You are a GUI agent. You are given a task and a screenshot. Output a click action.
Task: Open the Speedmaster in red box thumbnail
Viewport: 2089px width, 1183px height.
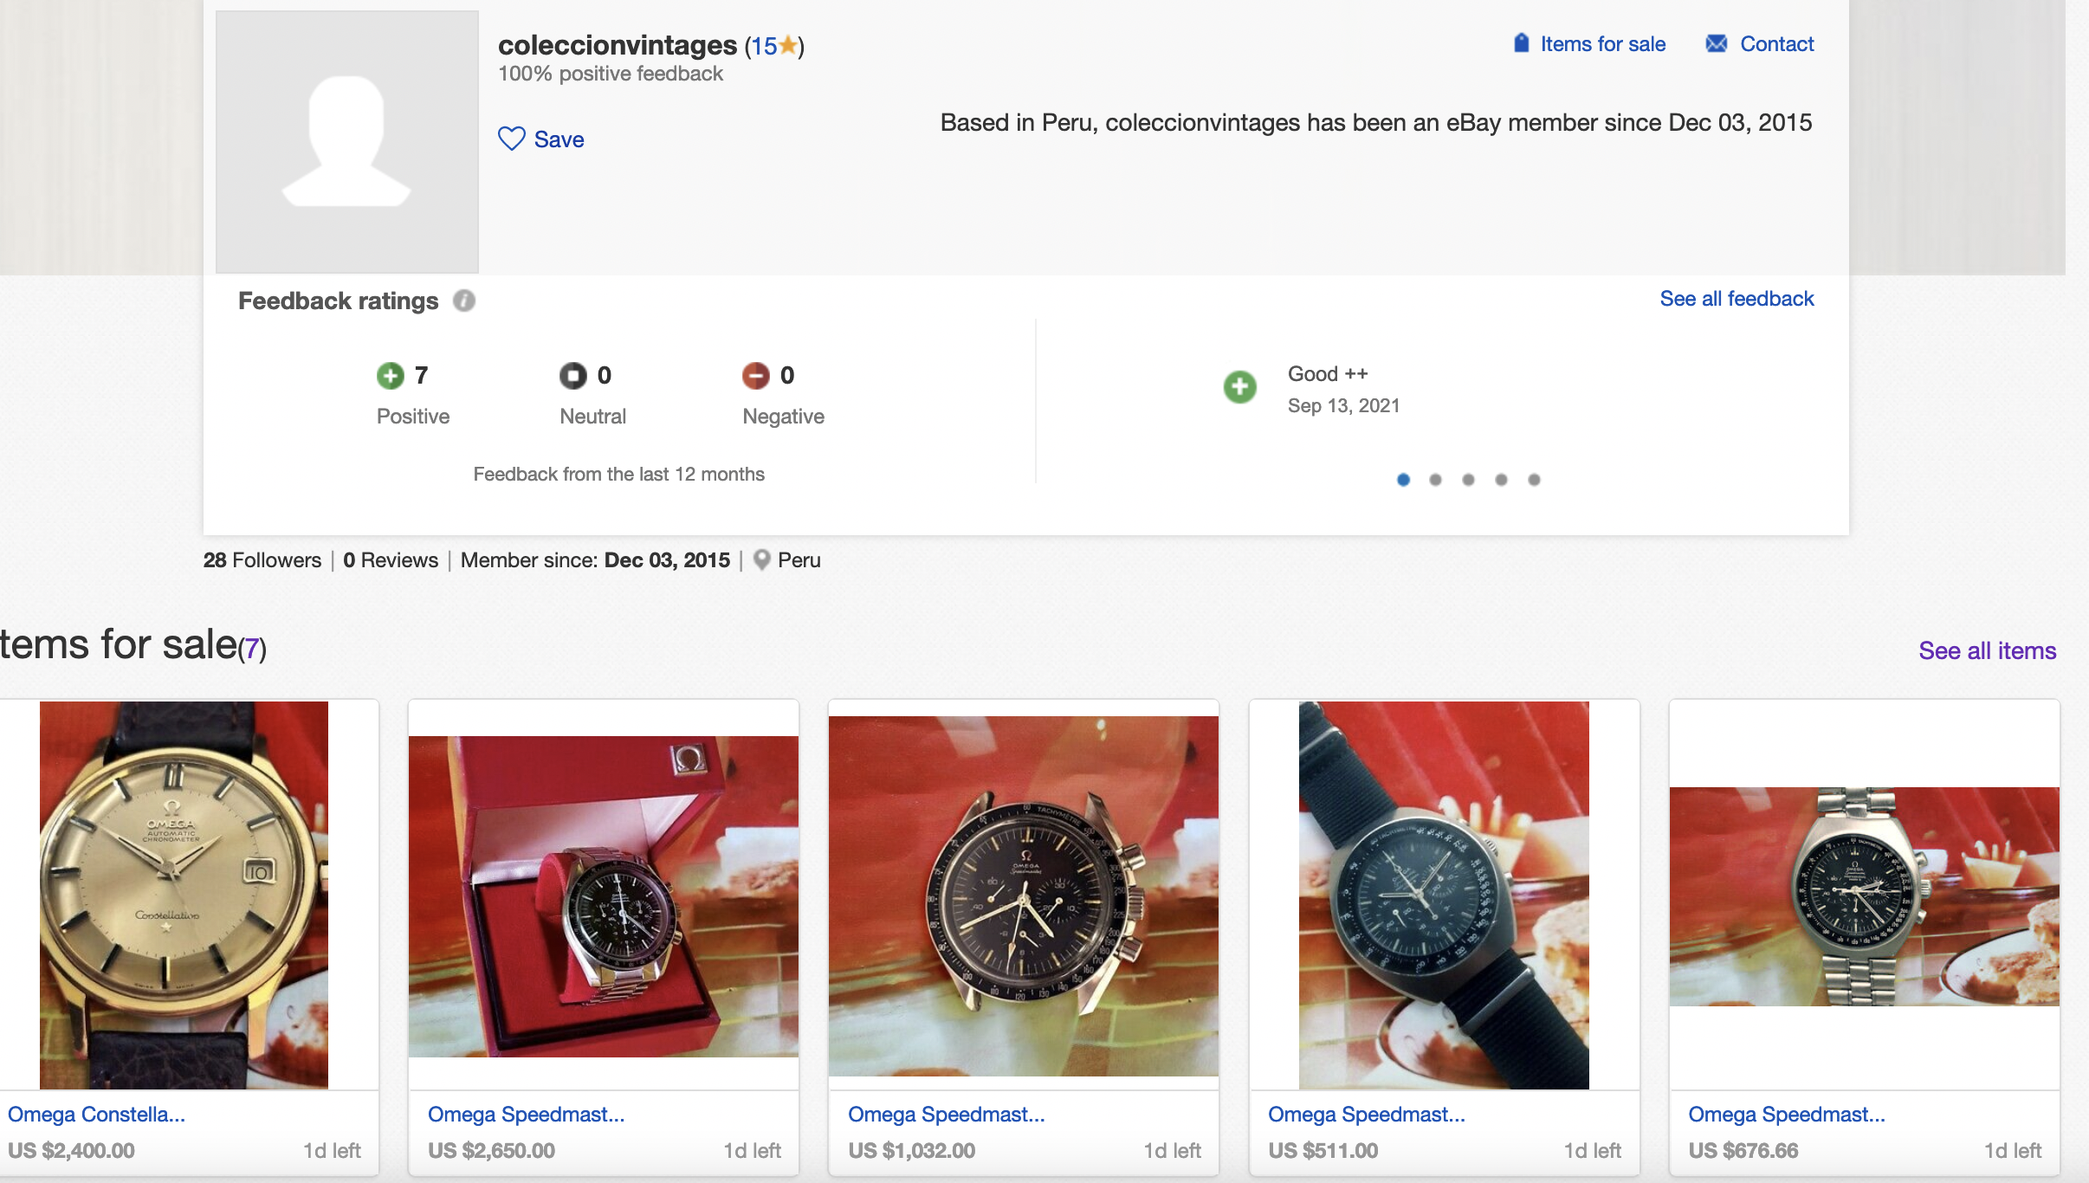603,896
